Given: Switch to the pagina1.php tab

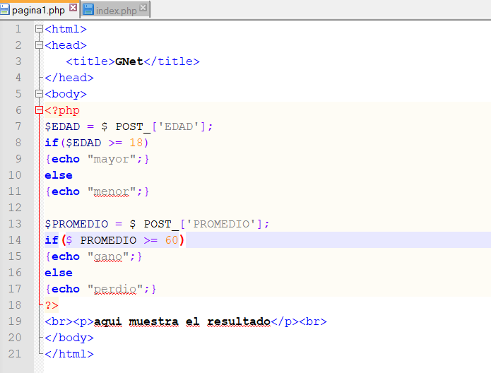Looking at the screenshot, I should [38, 11].
